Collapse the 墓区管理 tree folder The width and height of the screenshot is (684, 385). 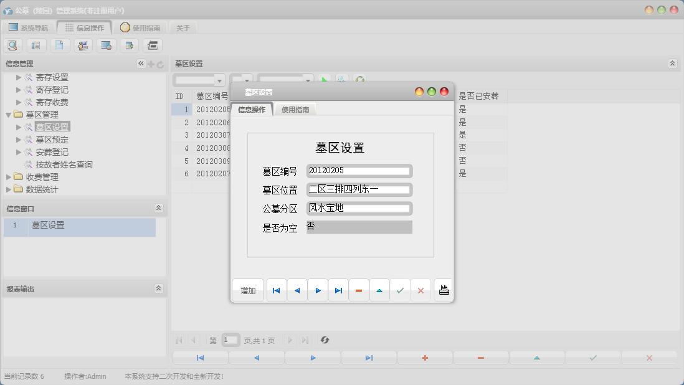click(x=9, y=115)
